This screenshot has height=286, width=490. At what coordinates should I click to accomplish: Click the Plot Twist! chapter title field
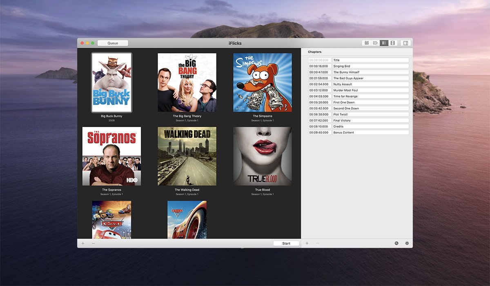(x=370, y=114)
